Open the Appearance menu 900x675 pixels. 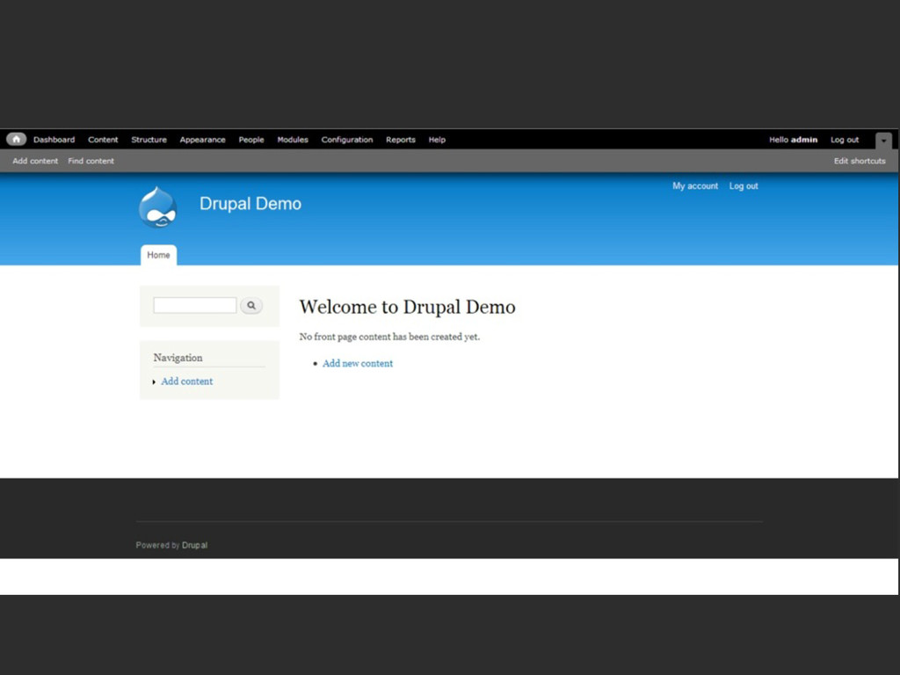coord(202,140)
